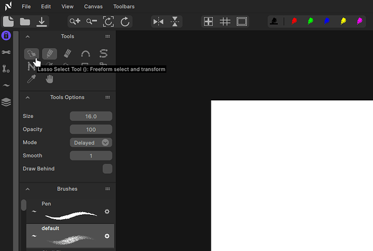Viewport: 373px width, 251px height.
Task: Create a new file from toolbar
Action: tap(8, 22)
